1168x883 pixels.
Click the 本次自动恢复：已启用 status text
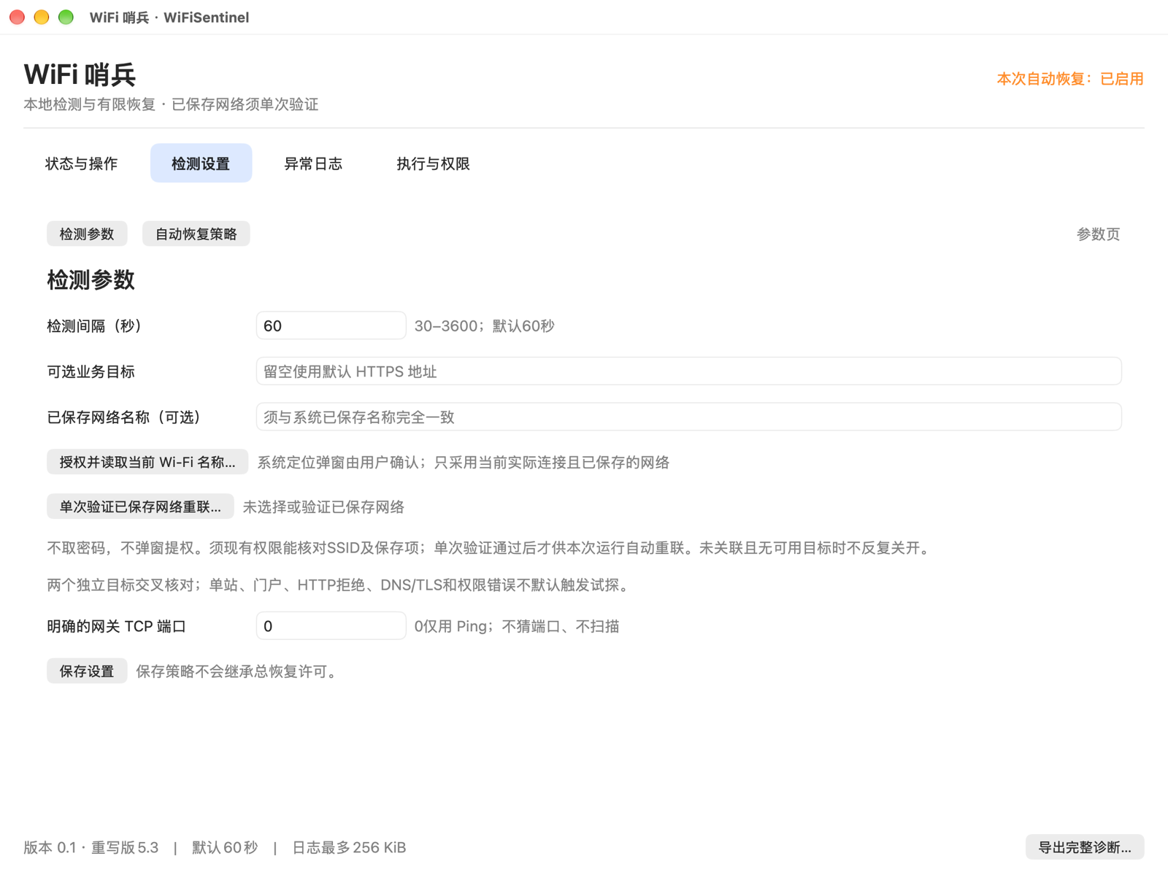1070,79
